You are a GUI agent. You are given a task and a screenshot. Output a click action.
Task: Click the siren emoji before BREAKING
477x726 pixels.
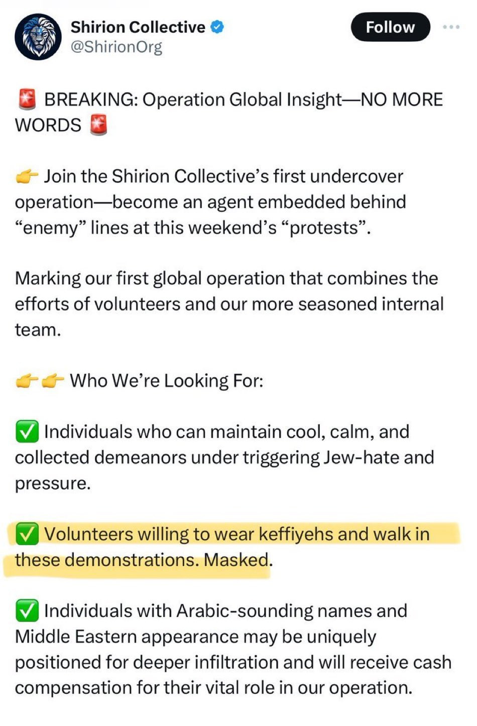point(27,99)
